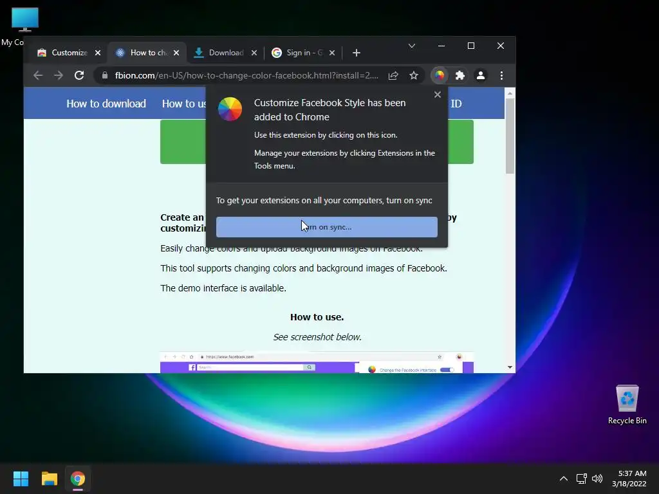Click the 'See screenshot below.' text

click(x=317, y=337)
